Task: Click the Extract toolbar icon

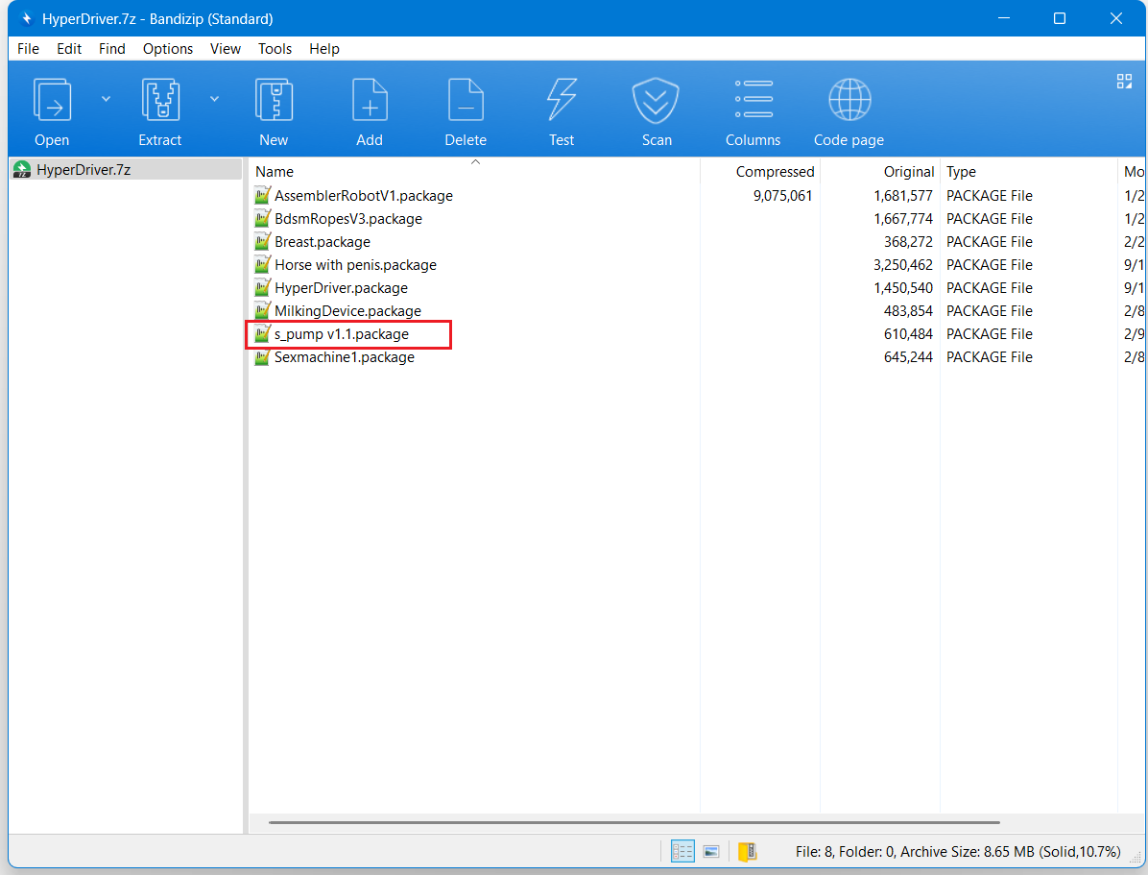Action: [160, 100]
